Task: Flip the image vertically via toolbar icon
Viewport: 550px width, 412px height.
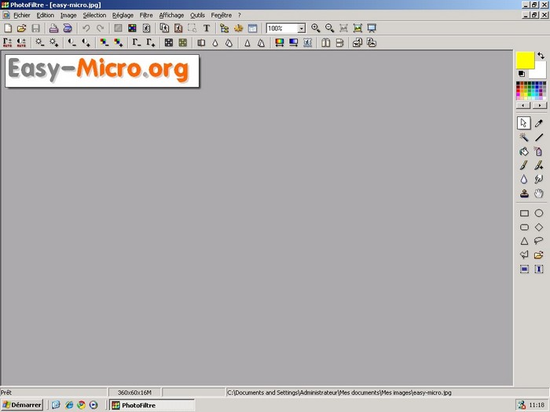Action: 340,42
